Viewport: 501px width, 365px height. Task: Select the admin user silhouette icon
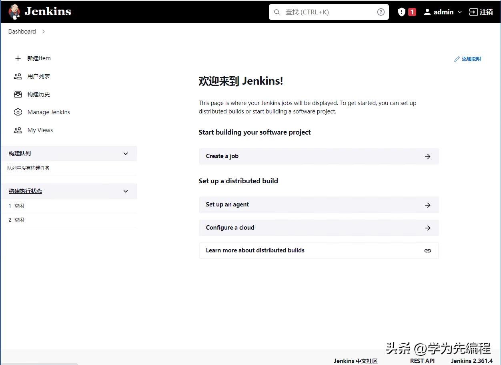click(x=427, y=12)
